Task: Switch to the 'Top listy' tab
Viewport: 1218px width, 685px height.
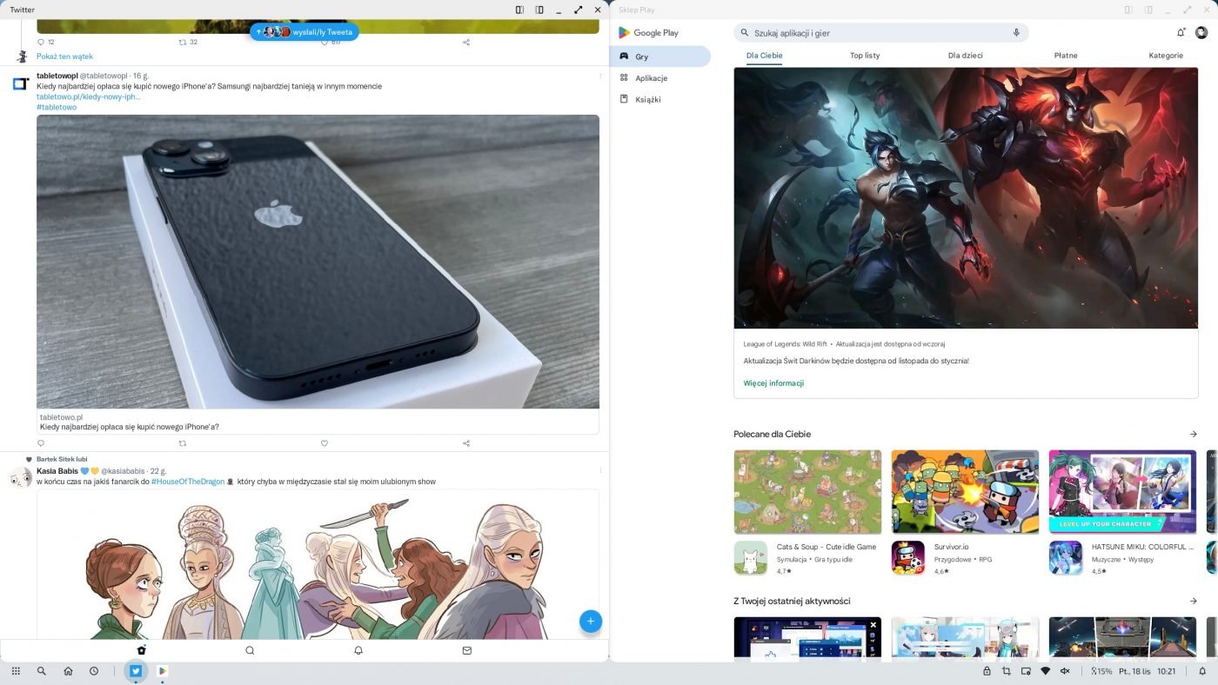Action: [865, 56]
